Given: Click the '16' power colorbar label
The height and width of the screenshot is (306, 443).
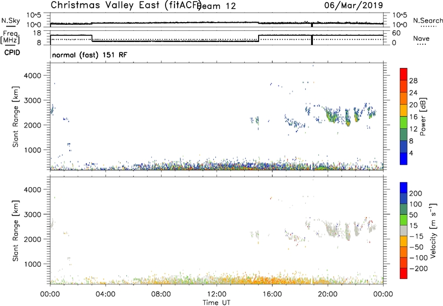Looking at the screenshot, I should click(x=413, y=117).
